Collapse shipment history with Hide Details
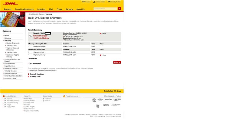The width and height of the screenshot is (242, 136). [33, 58]
